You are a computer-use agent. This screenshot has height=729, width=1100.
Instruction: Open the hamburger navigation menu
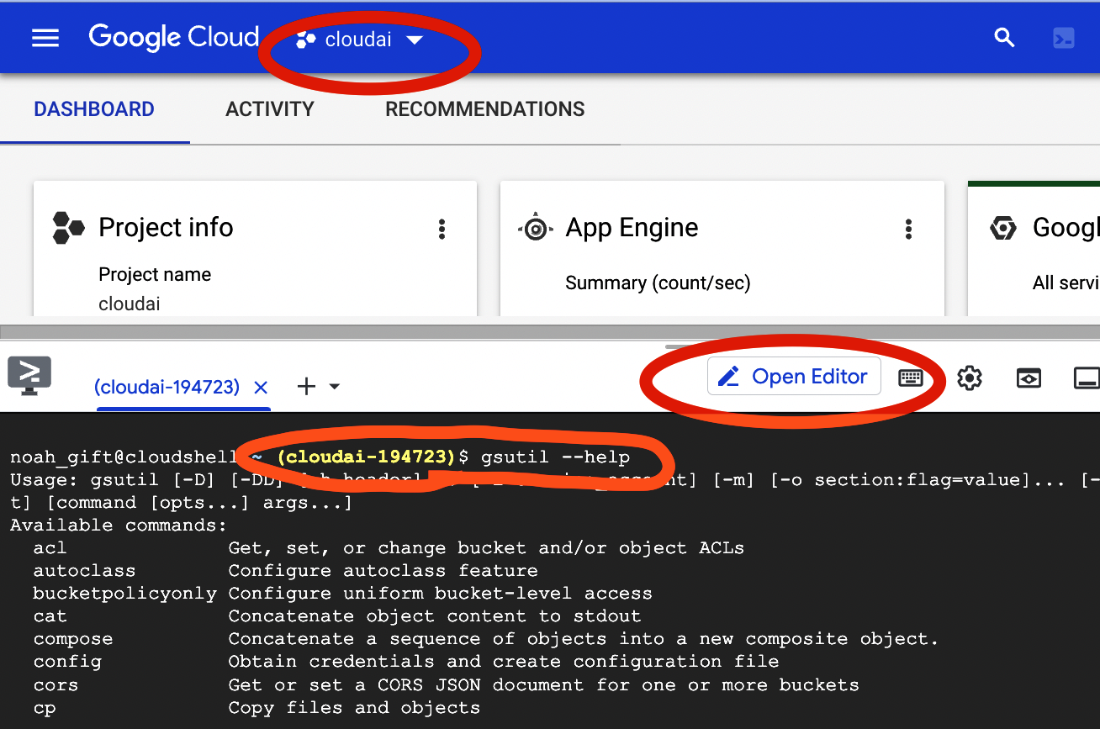(x=45, y=38)
